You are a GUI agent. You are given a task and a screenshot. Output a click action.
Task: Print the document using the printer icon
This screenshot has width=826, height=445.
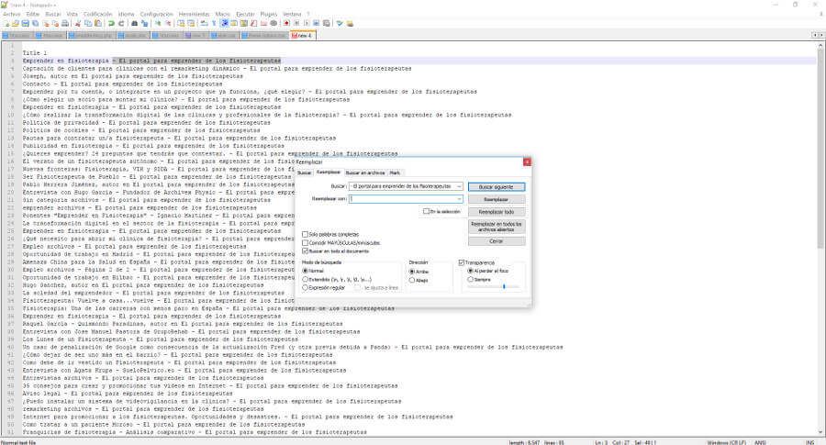pos(65,23)
